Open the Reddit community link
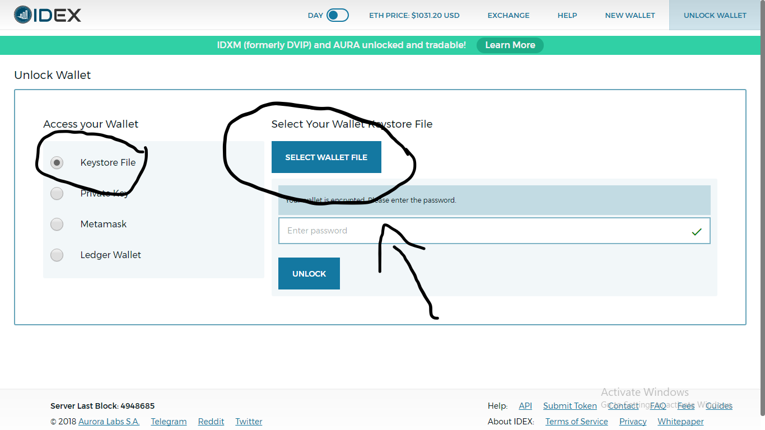Viewport: 765px width, 430px height. click(211, 421)
